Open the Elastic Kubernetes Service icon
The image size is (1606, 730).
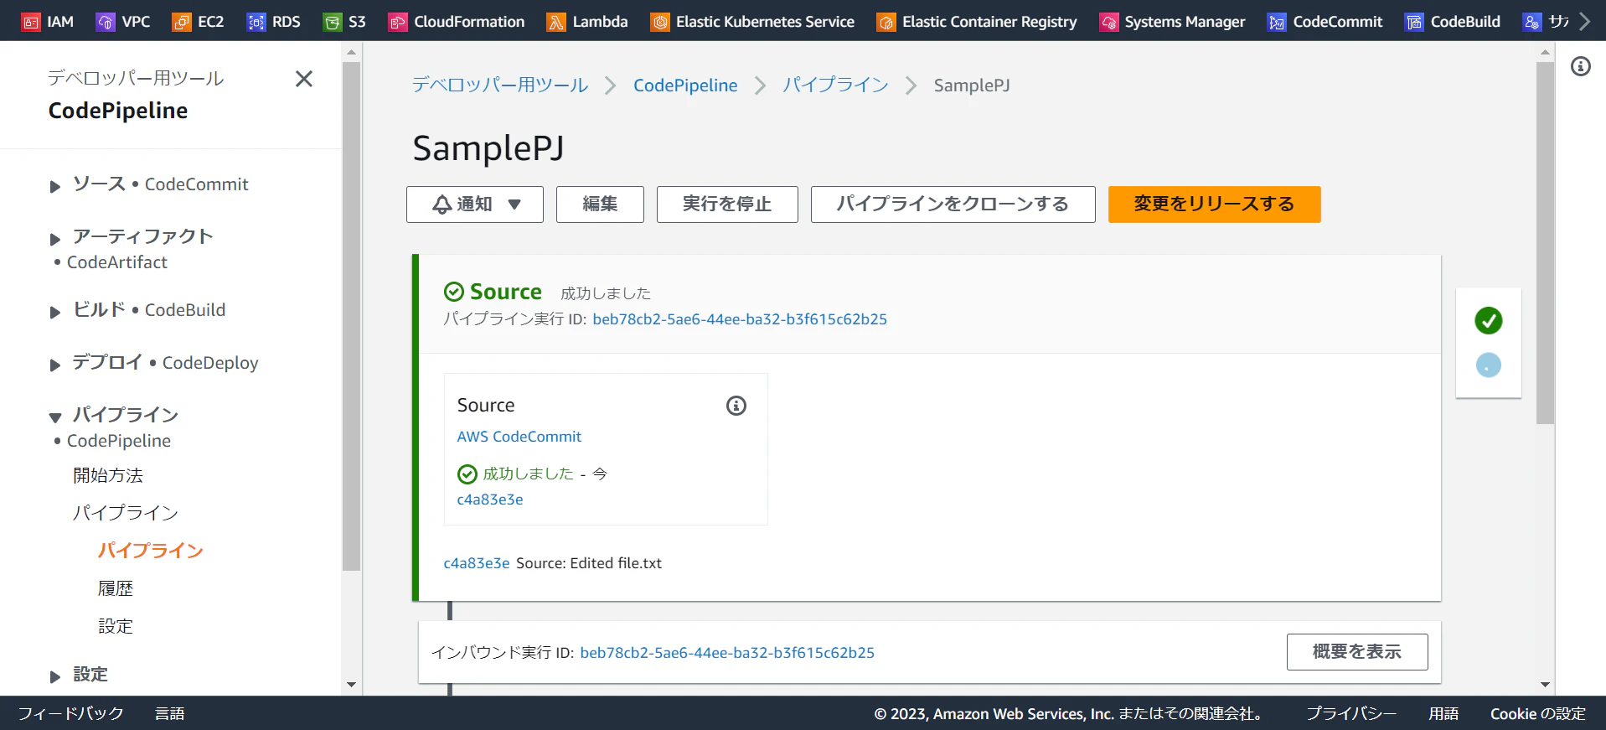[660, 22]
